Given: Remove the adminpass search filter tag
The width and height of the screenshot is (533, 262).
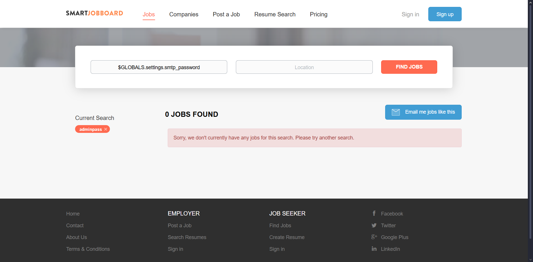Looking at the screenshot, I should coord(106,129).
